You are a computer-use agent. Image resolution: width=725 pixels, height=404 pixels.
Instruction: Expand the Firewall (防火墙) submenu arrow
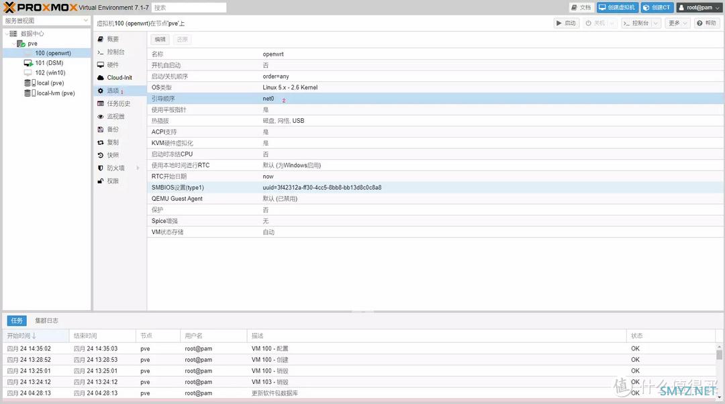[x=138, y=168]
